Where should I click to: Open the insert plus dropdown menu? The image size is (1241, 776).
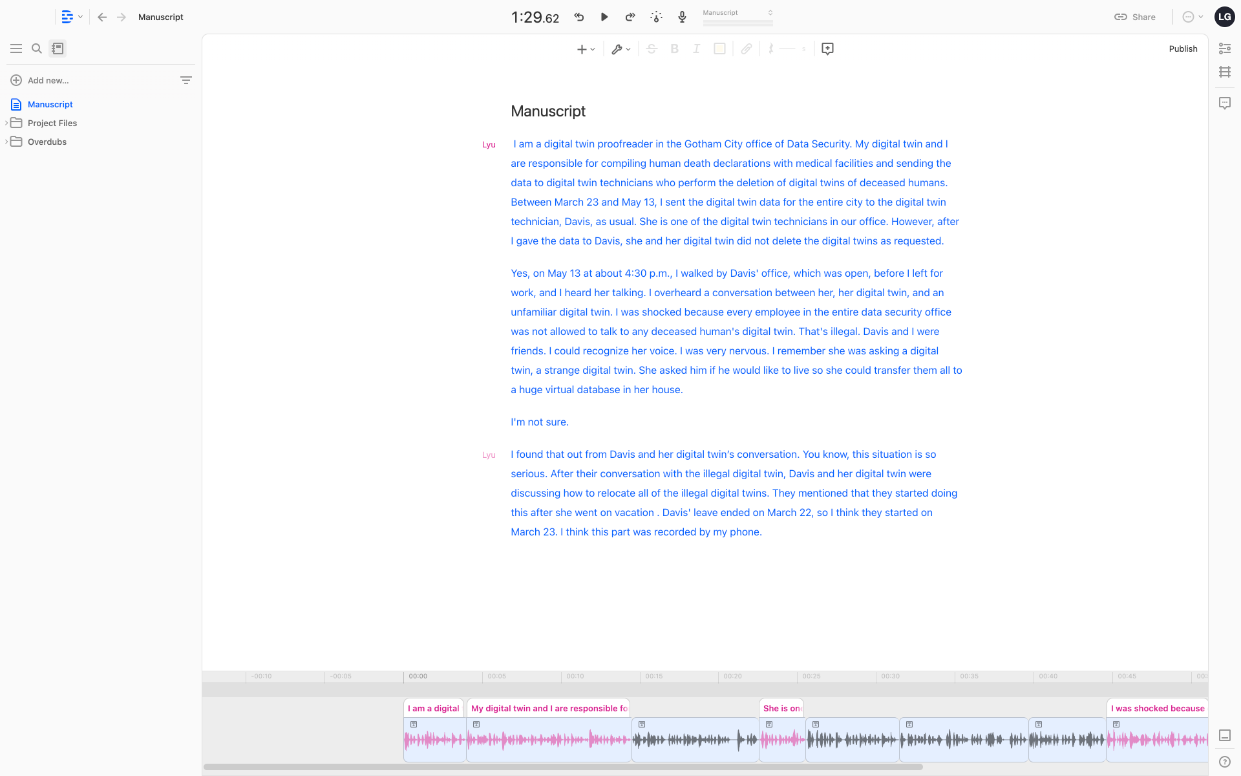pos(586,48)
